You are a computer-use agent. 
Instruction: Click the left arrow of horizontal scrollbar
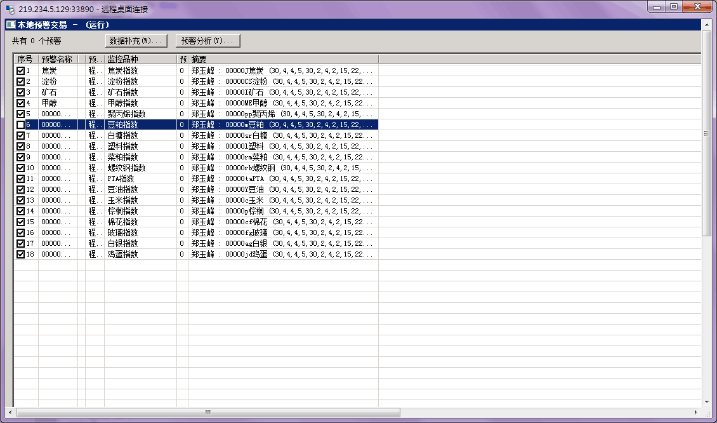coord(9,412)
